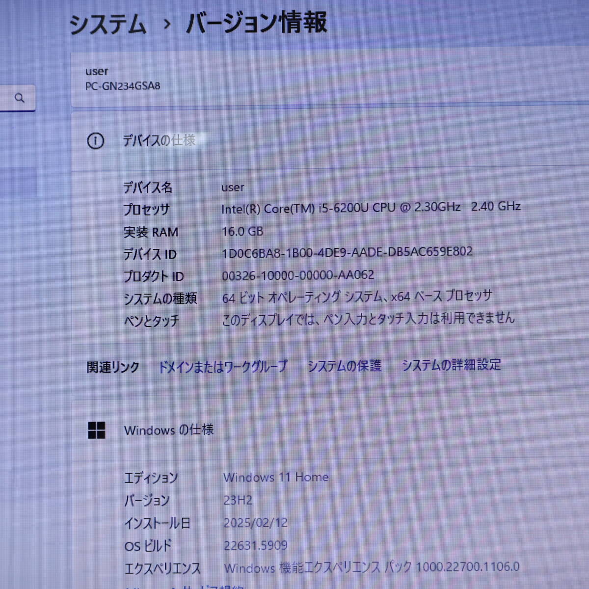Image resolution: width=589 pixels, height=589 pixels.
Task: Click the Windows logo icon
Action: (x=97, y=430)
